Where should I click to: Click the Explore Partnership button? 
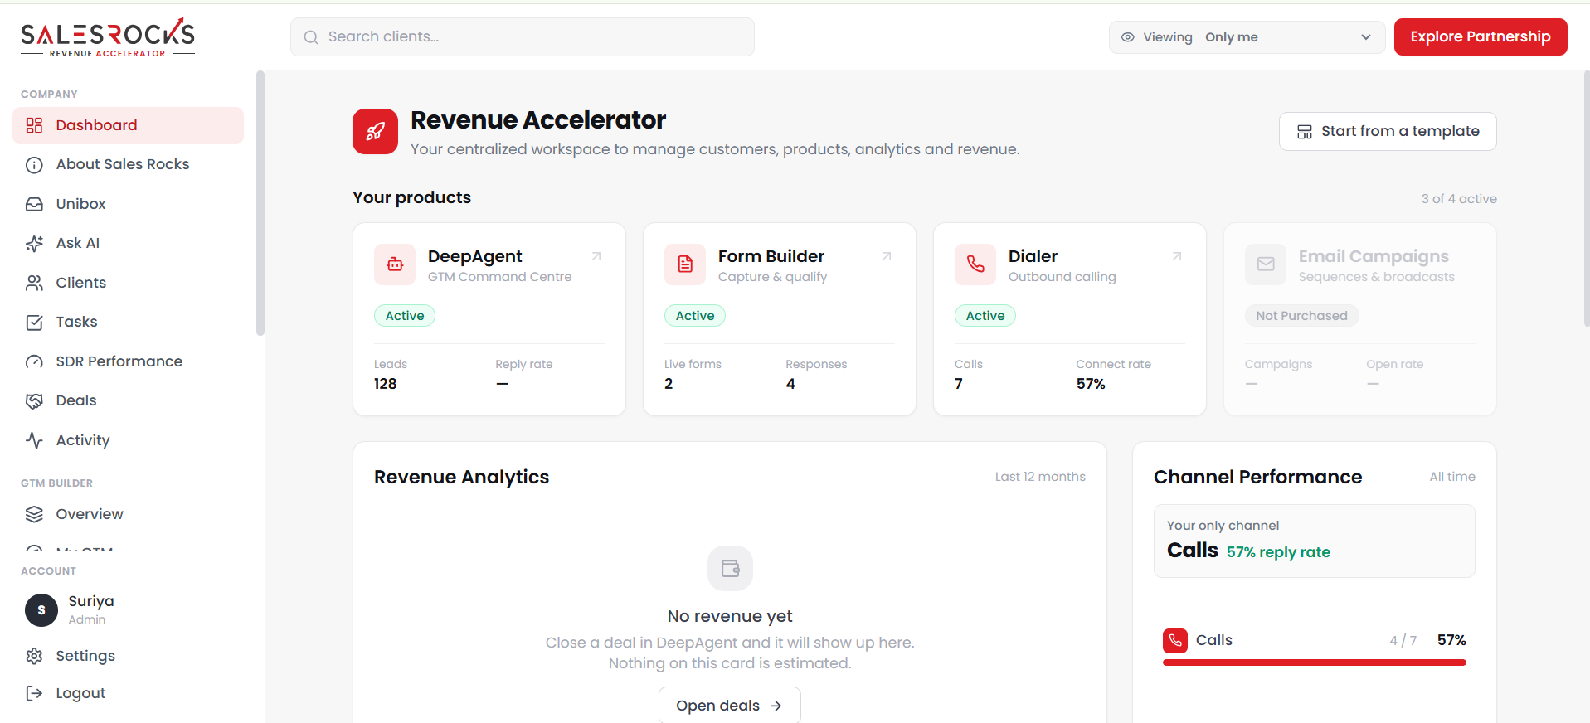(1481, 36)
